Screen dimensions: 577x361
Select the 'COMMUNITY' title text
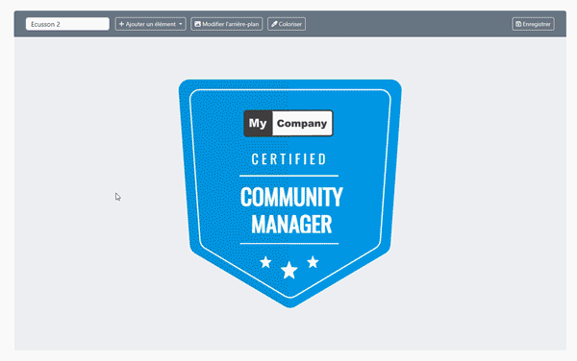291,197
